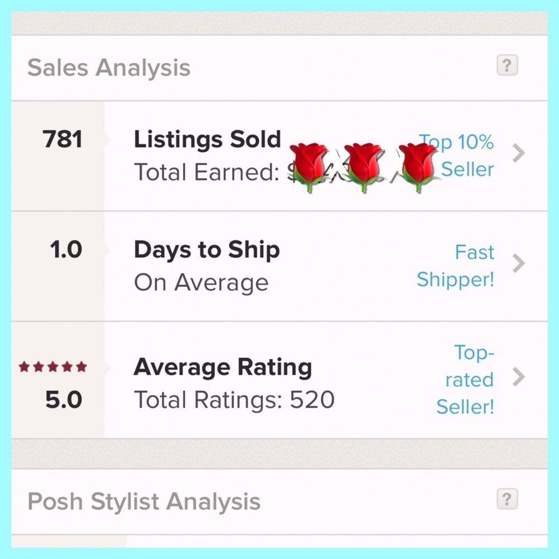
Task: Click the Total Ratings: 520 text
Action: (x=234, y=400)
